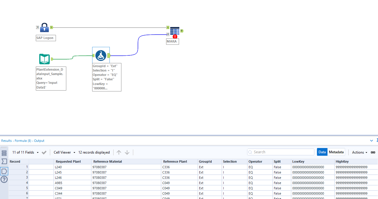This screenshot has height=199, width=378.
Task: Open the '11 of 11 Fields' dropdown
Action: [x=25, y=152]
